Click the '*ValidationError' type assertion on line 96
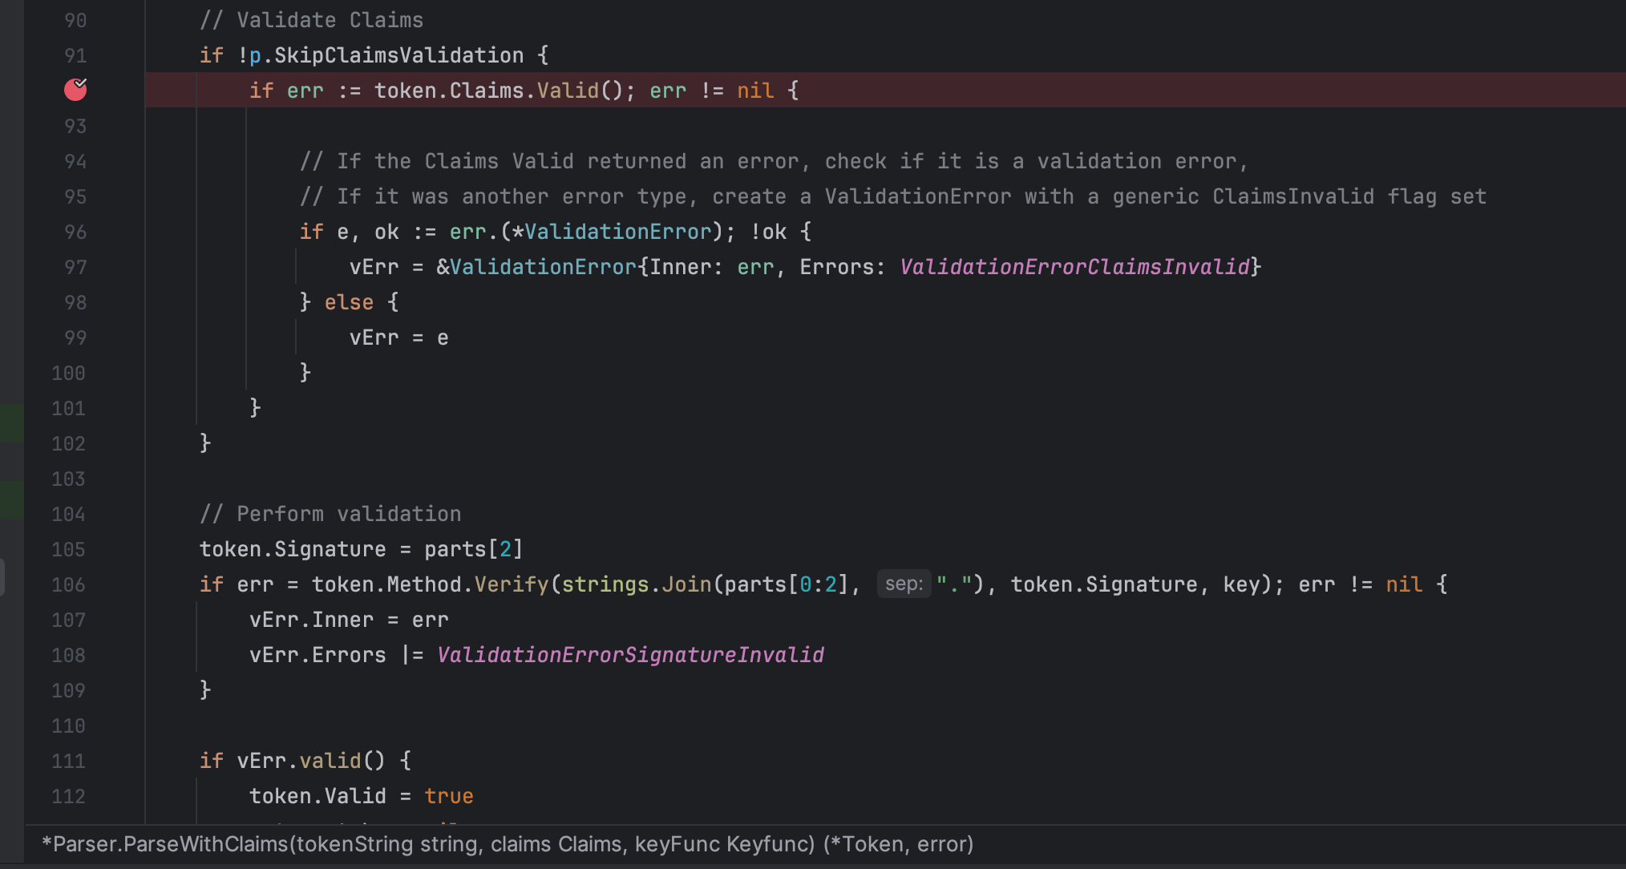 coord(612,232)
